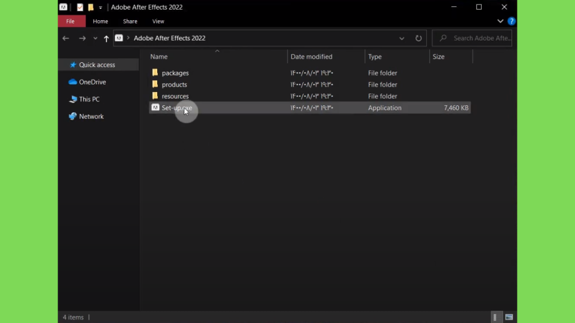Click the OneDrive cloud icon
This screenshot has width=575, height=323.
(x=72, y=82)
